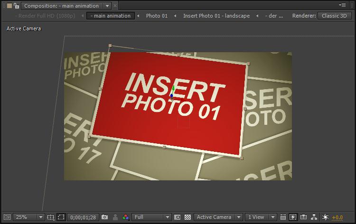The height and width of the screenshot is (224, 356).
Task: Click the Always Preview This View icon
Action: pos(7,217)
